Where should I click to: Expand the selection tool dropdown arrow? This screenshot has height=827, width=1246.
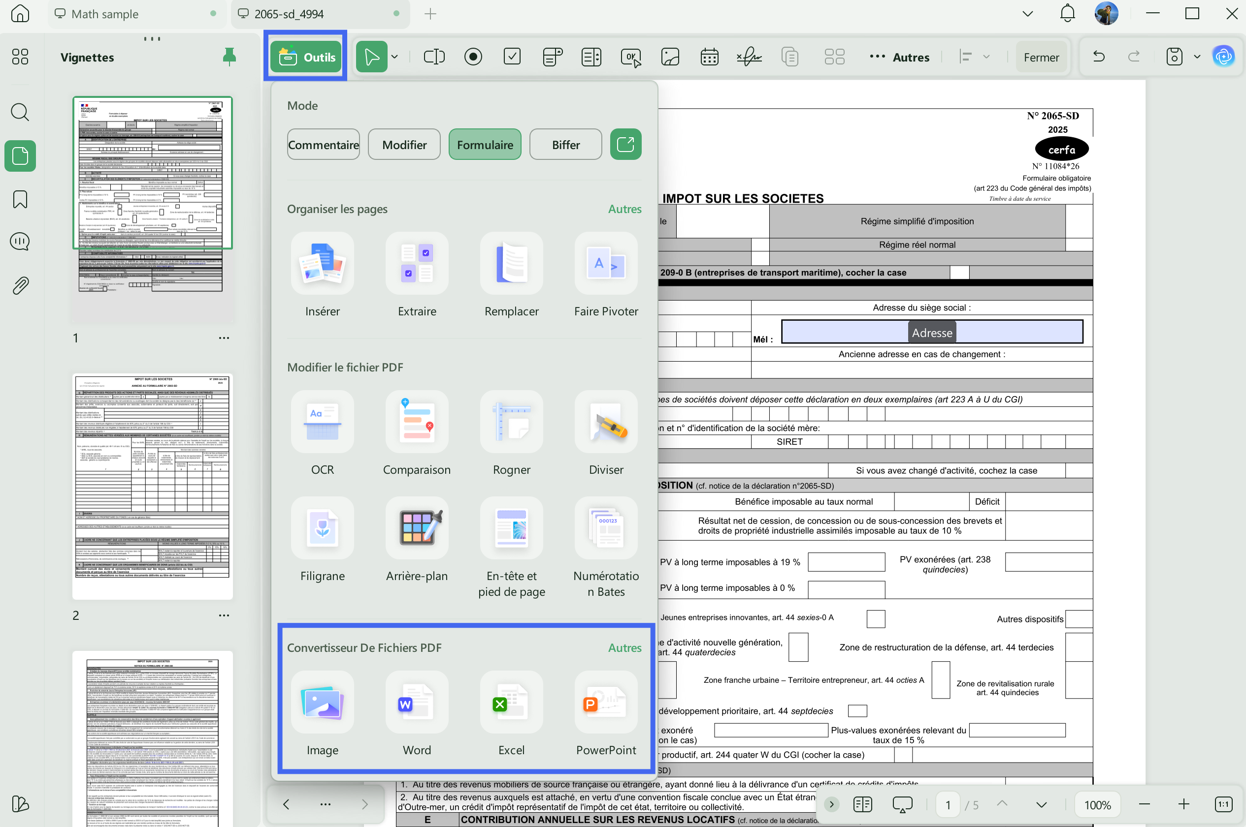click(394, 57)
